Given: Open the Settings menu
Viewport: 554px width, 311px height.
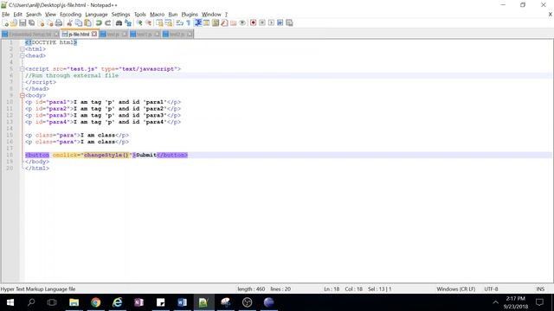Looking at the screenshot, I should pos(121,15).
